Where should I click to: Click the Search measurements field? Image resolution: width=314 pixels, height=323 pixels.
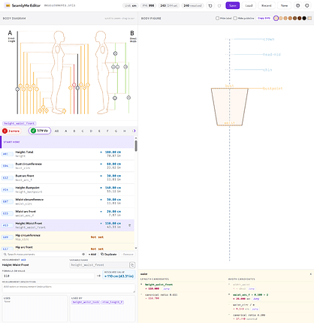click(44, 254)
